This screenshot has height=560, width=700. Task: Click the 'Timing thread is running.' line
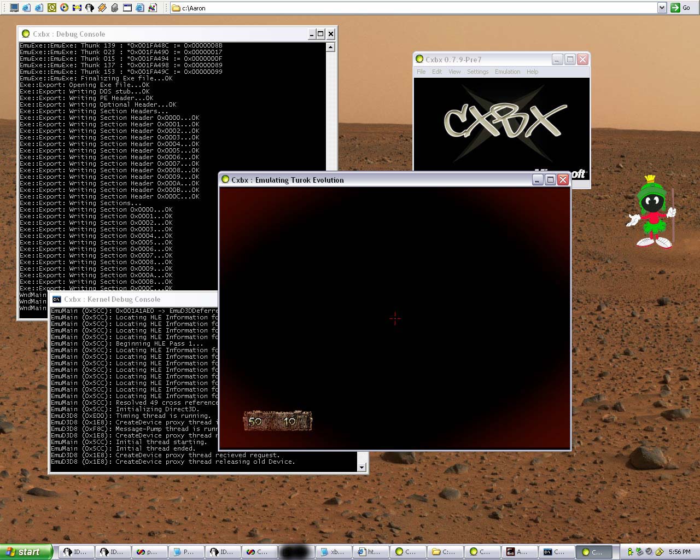pos(131,416)
